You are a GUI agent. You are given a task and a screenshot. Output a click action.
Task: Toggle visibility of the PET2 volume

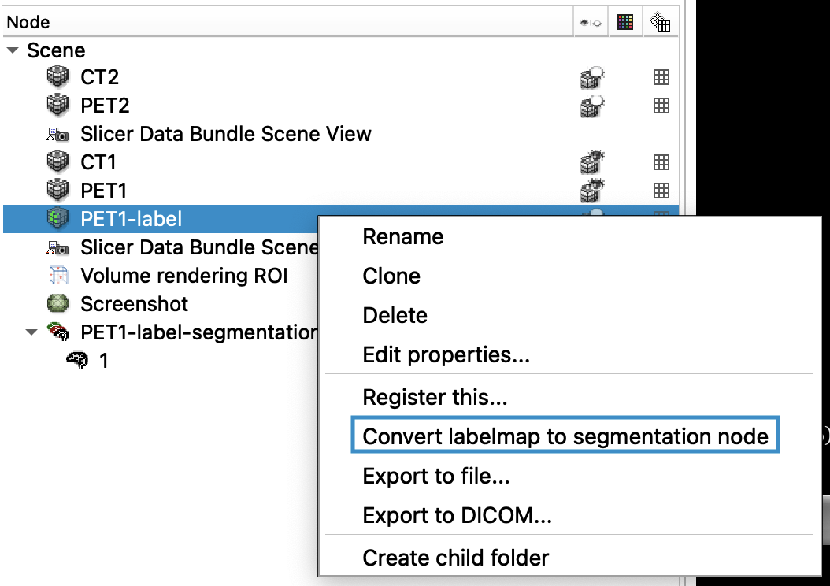592,106
